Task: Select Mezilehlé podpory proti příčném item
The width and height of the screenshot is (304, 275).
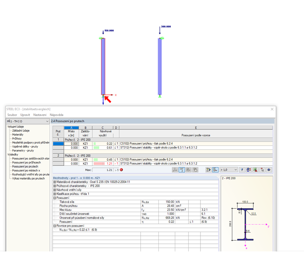Action: [x=31, y=143]
